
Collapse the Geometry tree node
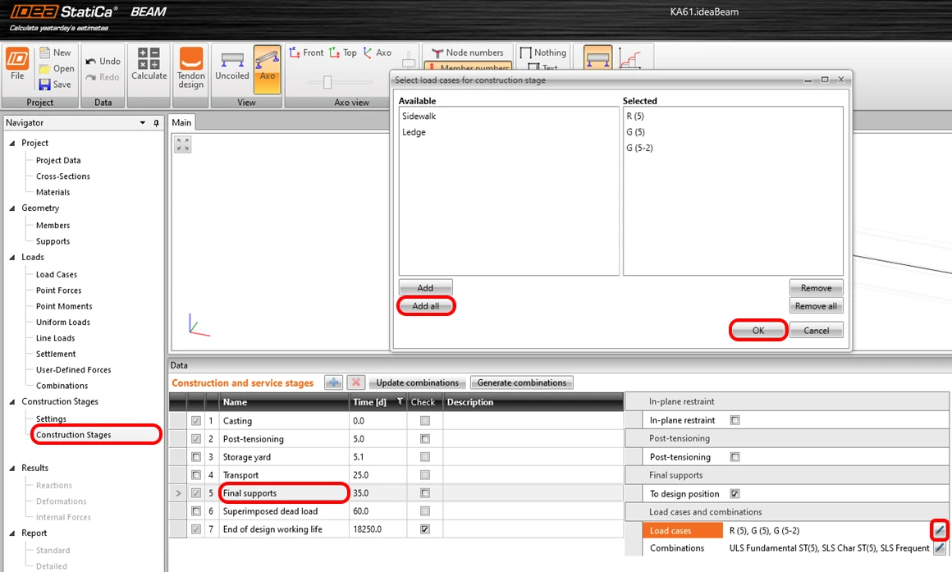click(12, 208)
